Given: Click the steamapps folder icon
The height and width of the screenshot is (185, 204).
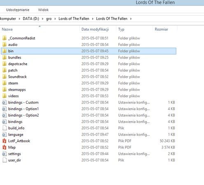Looking at the screenshot, I should [x=5, y=89].
